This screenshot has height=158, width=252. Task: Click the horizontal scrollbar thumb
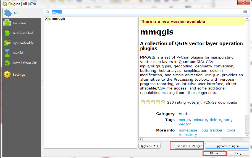[x=182, y=139]
